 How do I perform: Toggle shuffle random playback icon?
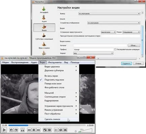click(x=65, y=130)
